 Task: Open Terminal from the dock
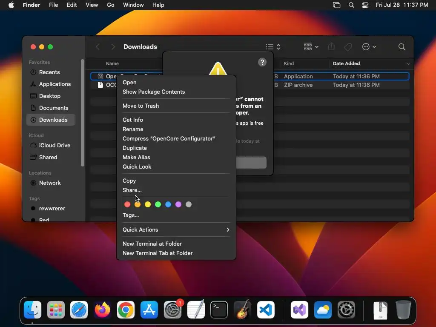tap(219, 310)
